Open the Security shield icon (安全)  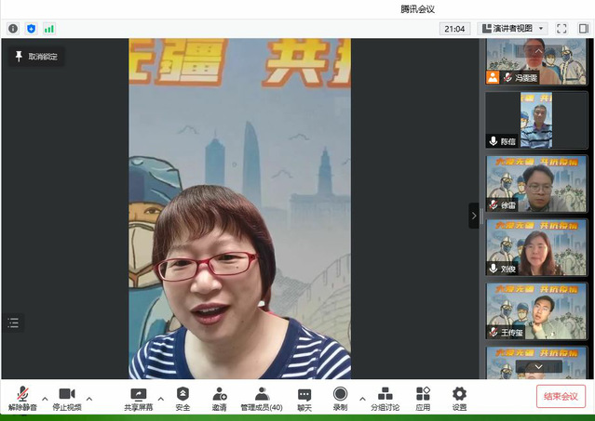pos(183,394)
